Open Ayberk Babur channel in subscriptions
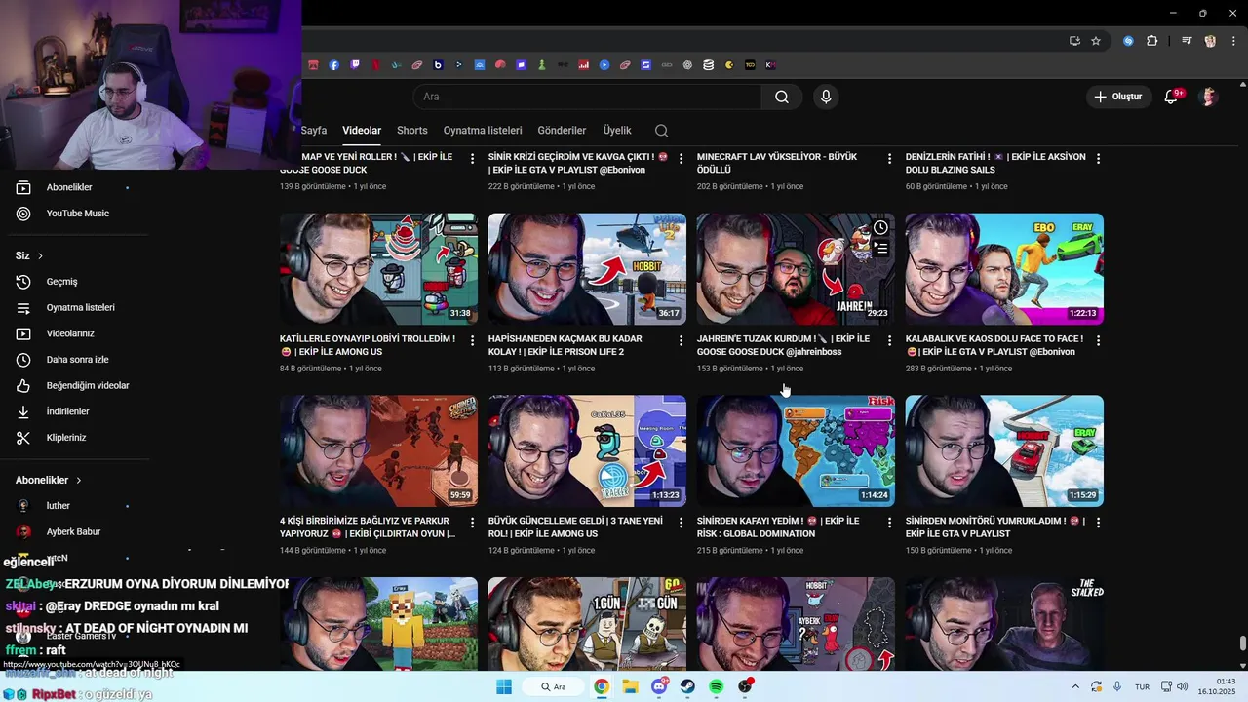This screenshot has width=1248, height=702. [x=74, y=532]
